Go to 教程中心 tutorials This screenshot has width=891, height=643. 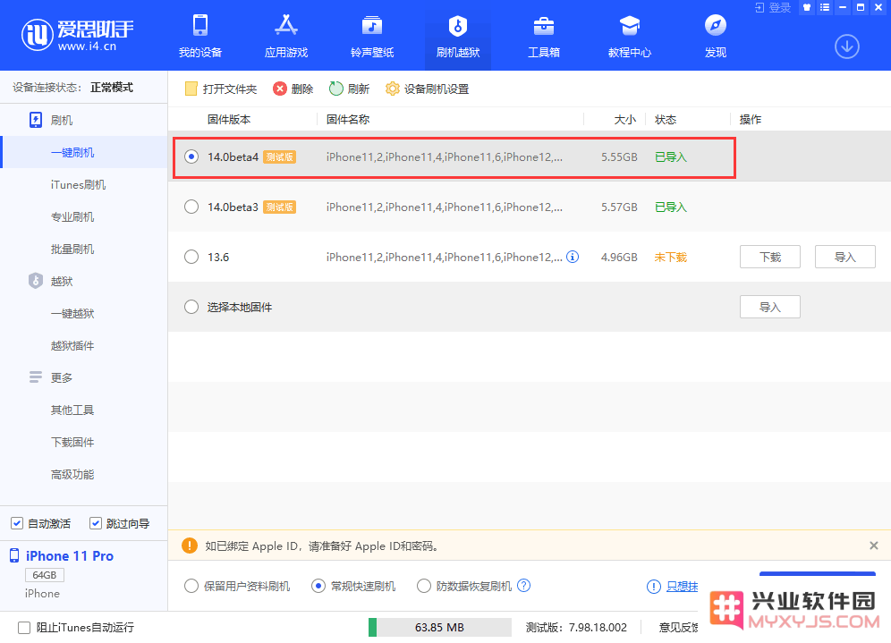pyautogui.click(x=630, y=36)
